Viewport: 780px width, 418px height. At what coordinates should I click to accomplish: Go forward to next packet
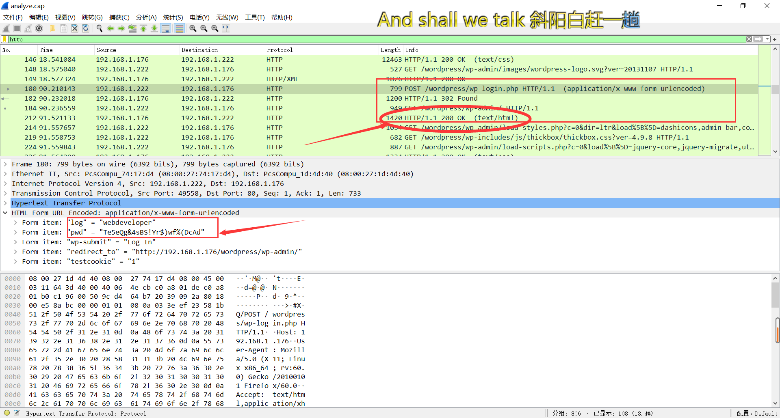pos(121,28)
